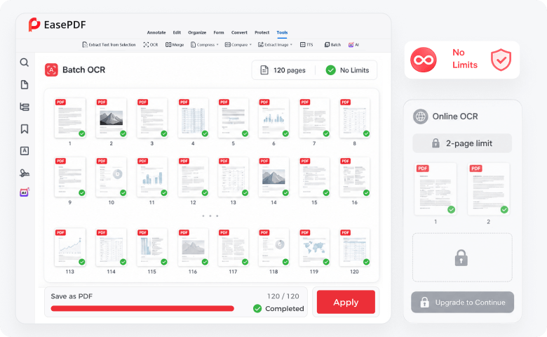Open the Edit tab
The width and height of the screenshot is (547, 337).
point(177,32)
